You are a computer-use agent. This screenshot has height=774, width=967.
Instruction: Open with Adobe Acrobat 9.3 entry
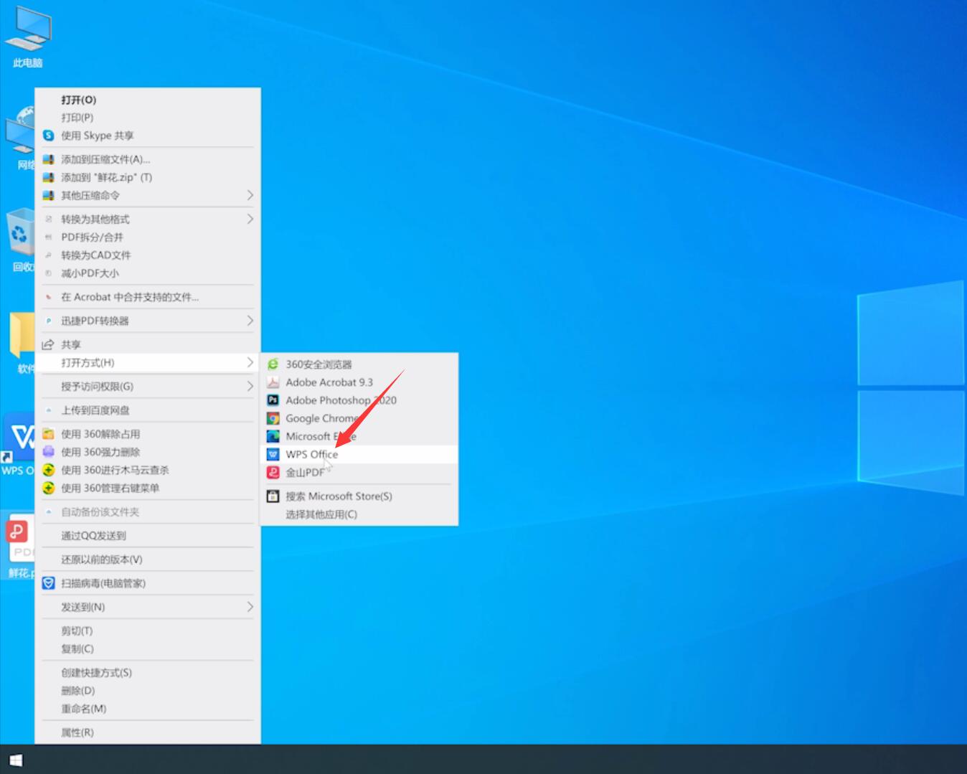click(x=359, y=382)
